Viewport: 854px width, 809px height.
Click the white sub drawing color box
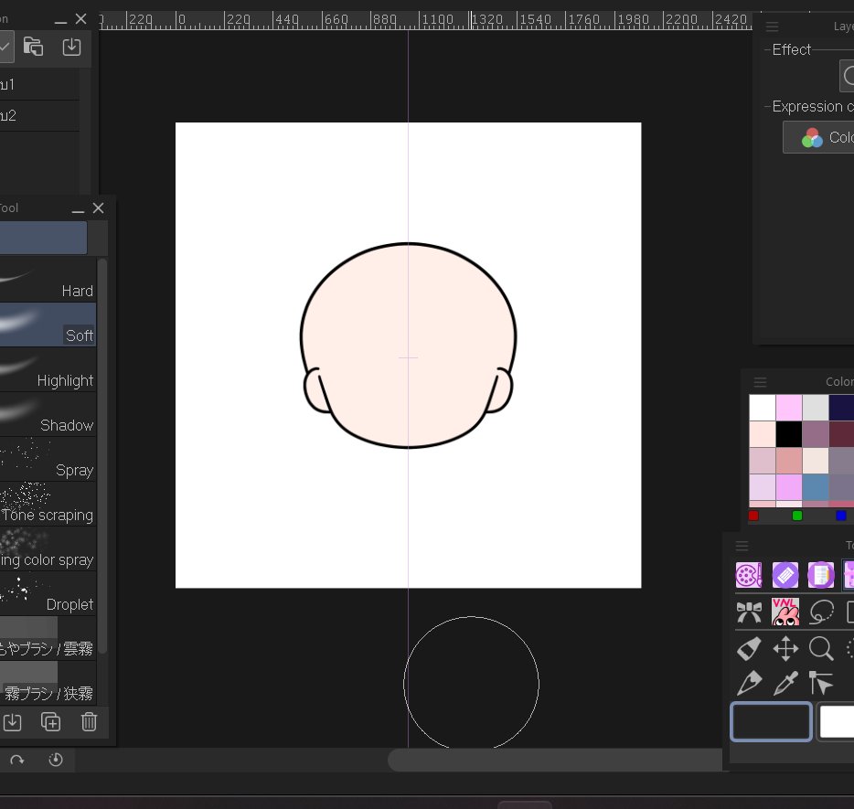coord(836,722)
